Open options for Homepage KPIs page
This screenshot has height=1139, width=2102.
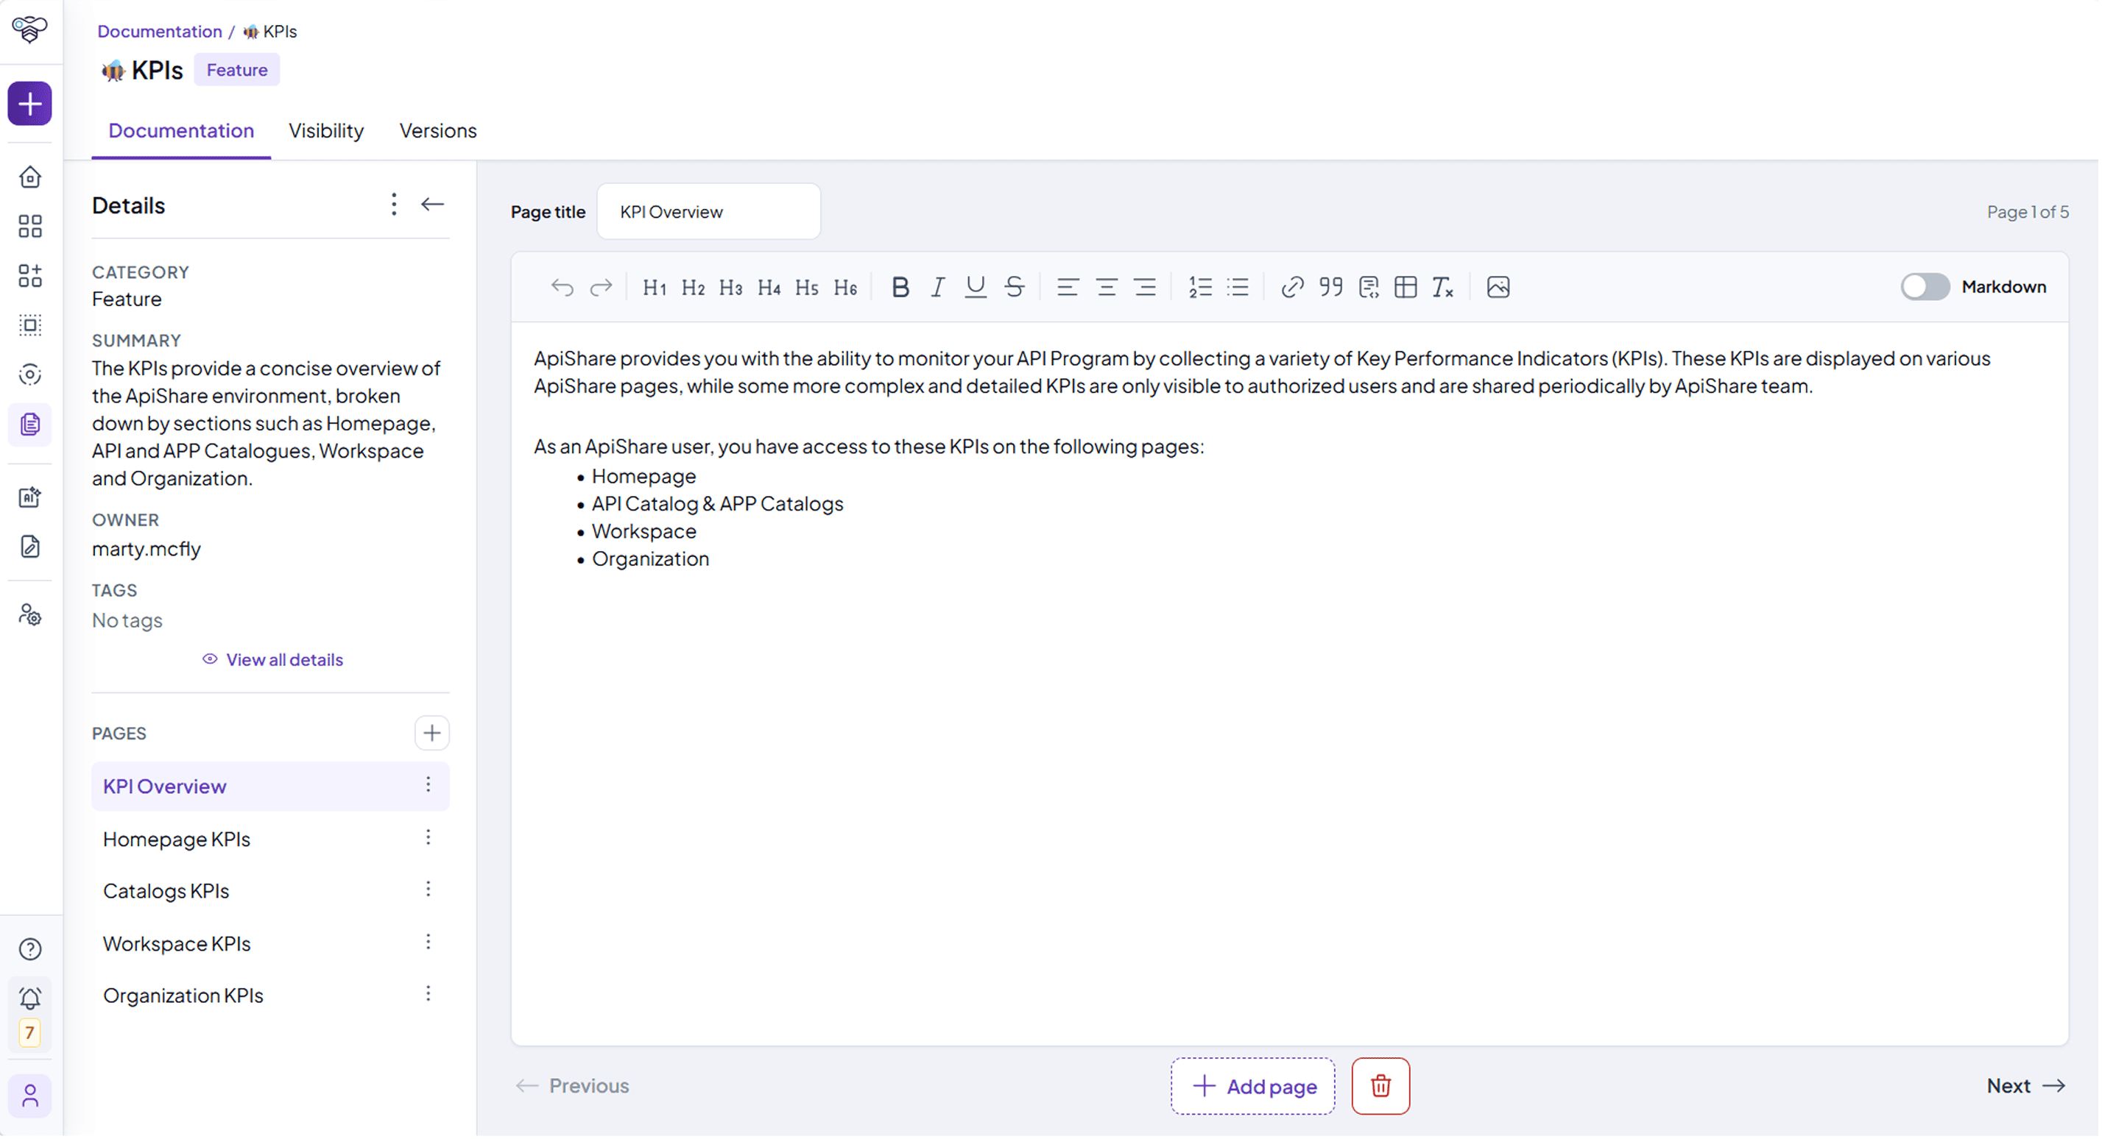(428, 839)
